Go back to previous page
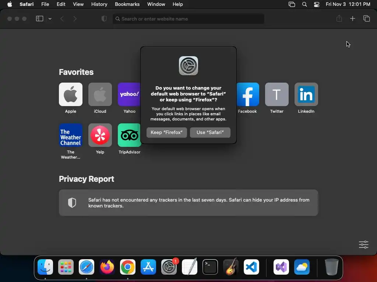 tap(62, 19)
